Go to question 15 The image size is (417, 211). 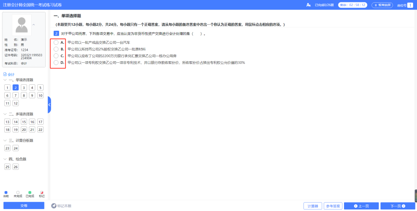[24, 122]
